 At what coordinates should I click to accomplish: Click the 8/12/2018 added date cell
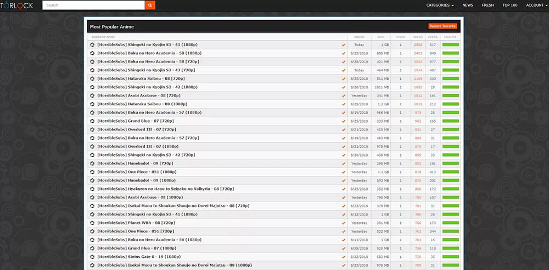[x=359, y=215]
